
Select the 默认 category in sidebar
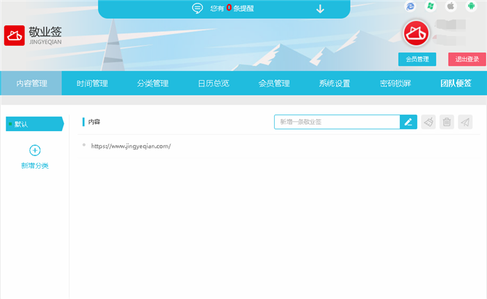(x=33, y=124)
